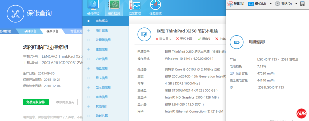Click the computer monitor icon beside ThinkPad X250
The image size is (309, 121).
(144, 34)
